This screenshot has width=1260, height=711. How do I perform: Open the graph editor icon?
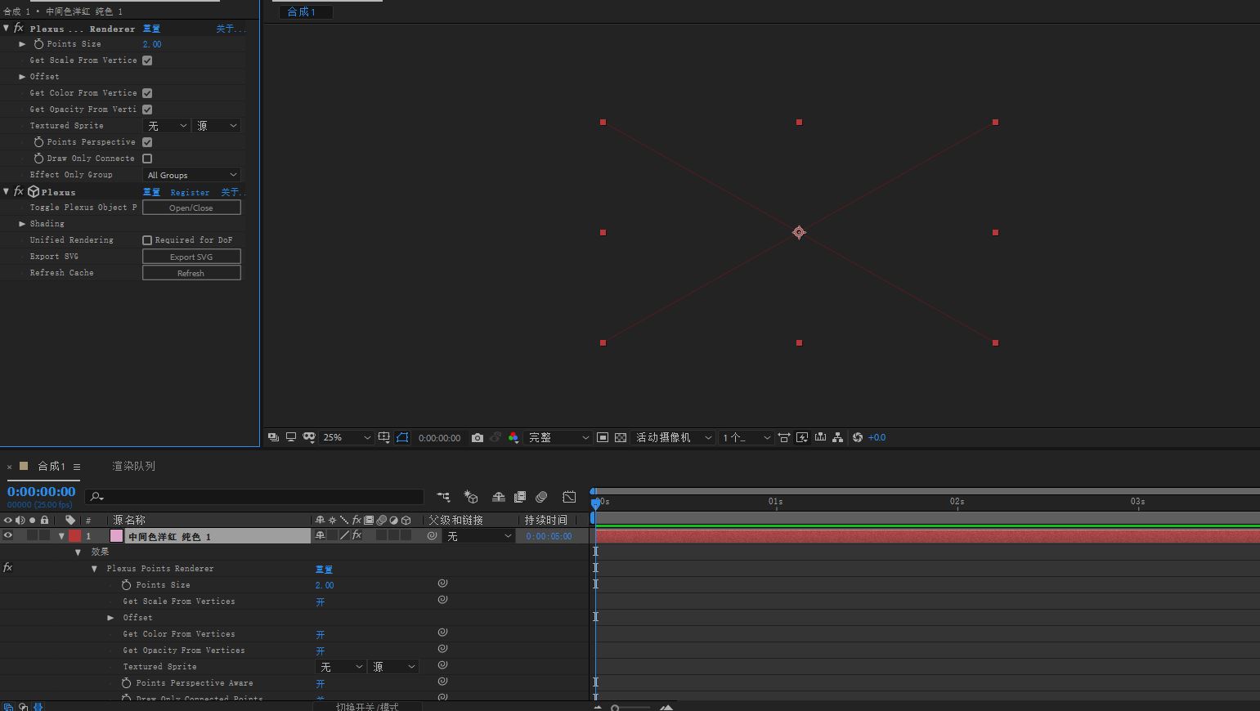point(569,497)
